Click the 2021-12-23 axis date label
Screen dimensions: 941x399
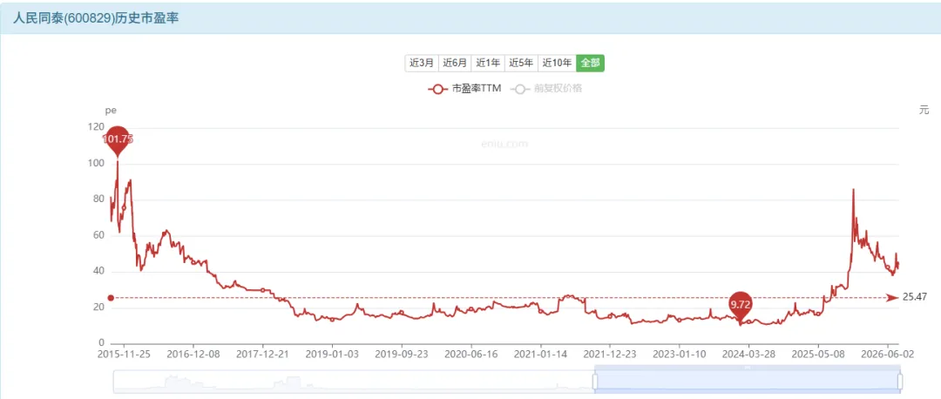609,354
